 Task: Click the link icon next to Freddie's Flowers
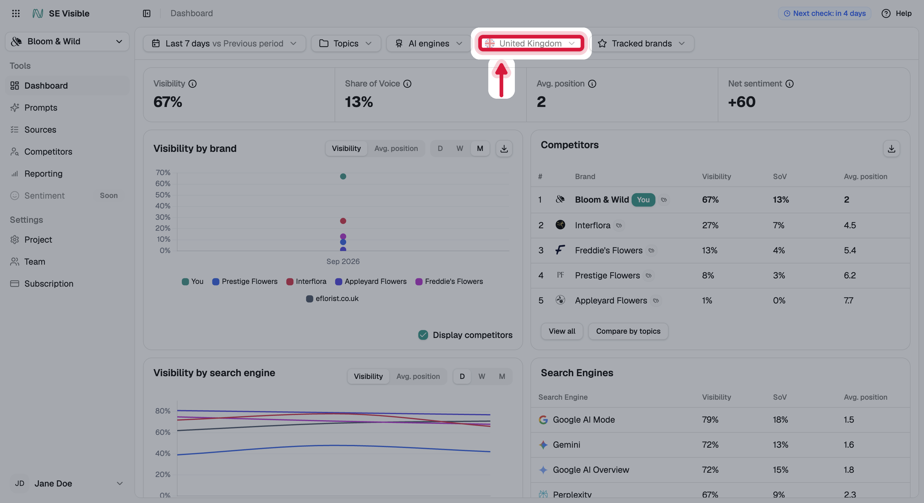pyautogui.click(x=651, y=250)
